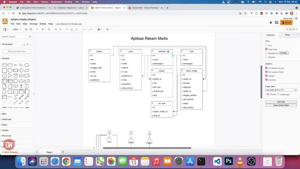Click the More Shapes link
The image size is (300, 169).
pos(10,152)
